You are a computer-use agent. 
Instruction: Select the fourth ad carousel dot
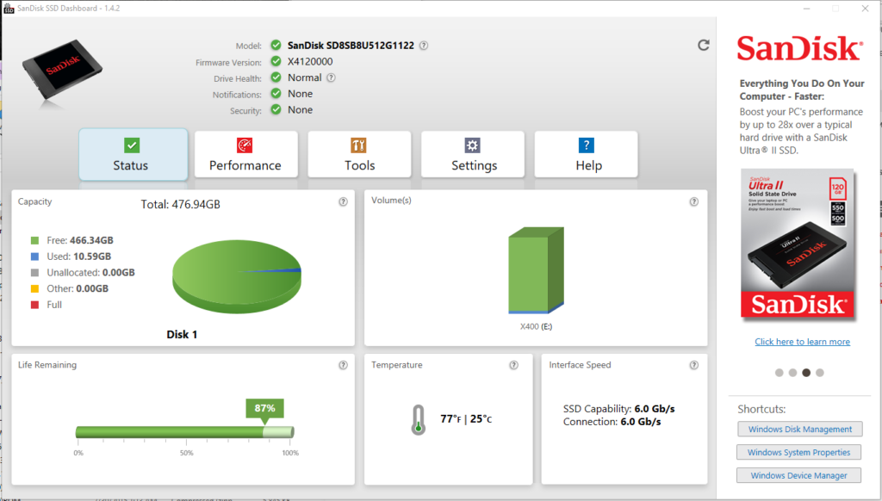point(820,373)
